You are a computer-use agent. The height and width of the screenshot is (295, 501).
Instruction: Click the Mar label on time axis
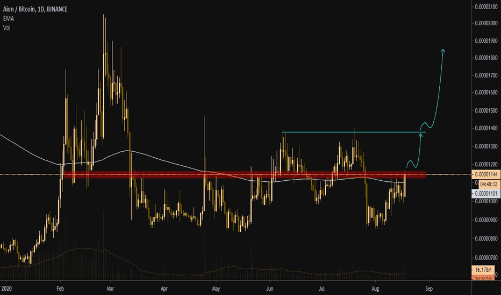pyautogui.click(x=110, y=289)
